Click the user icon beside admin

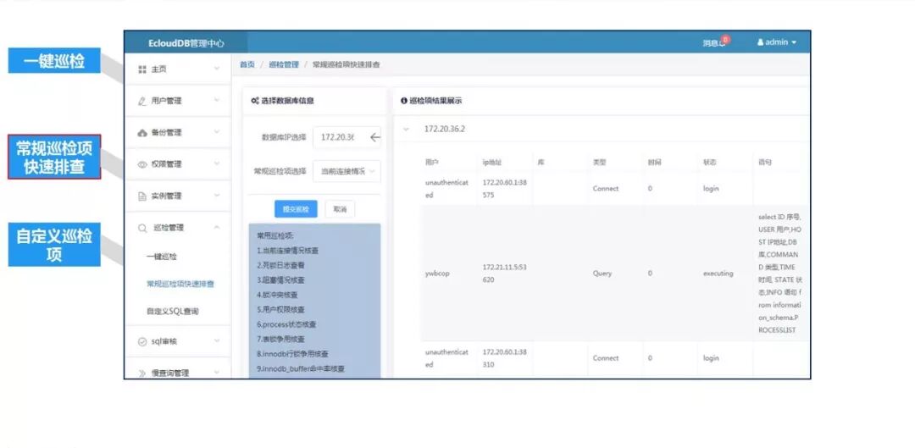pos(760,42)
